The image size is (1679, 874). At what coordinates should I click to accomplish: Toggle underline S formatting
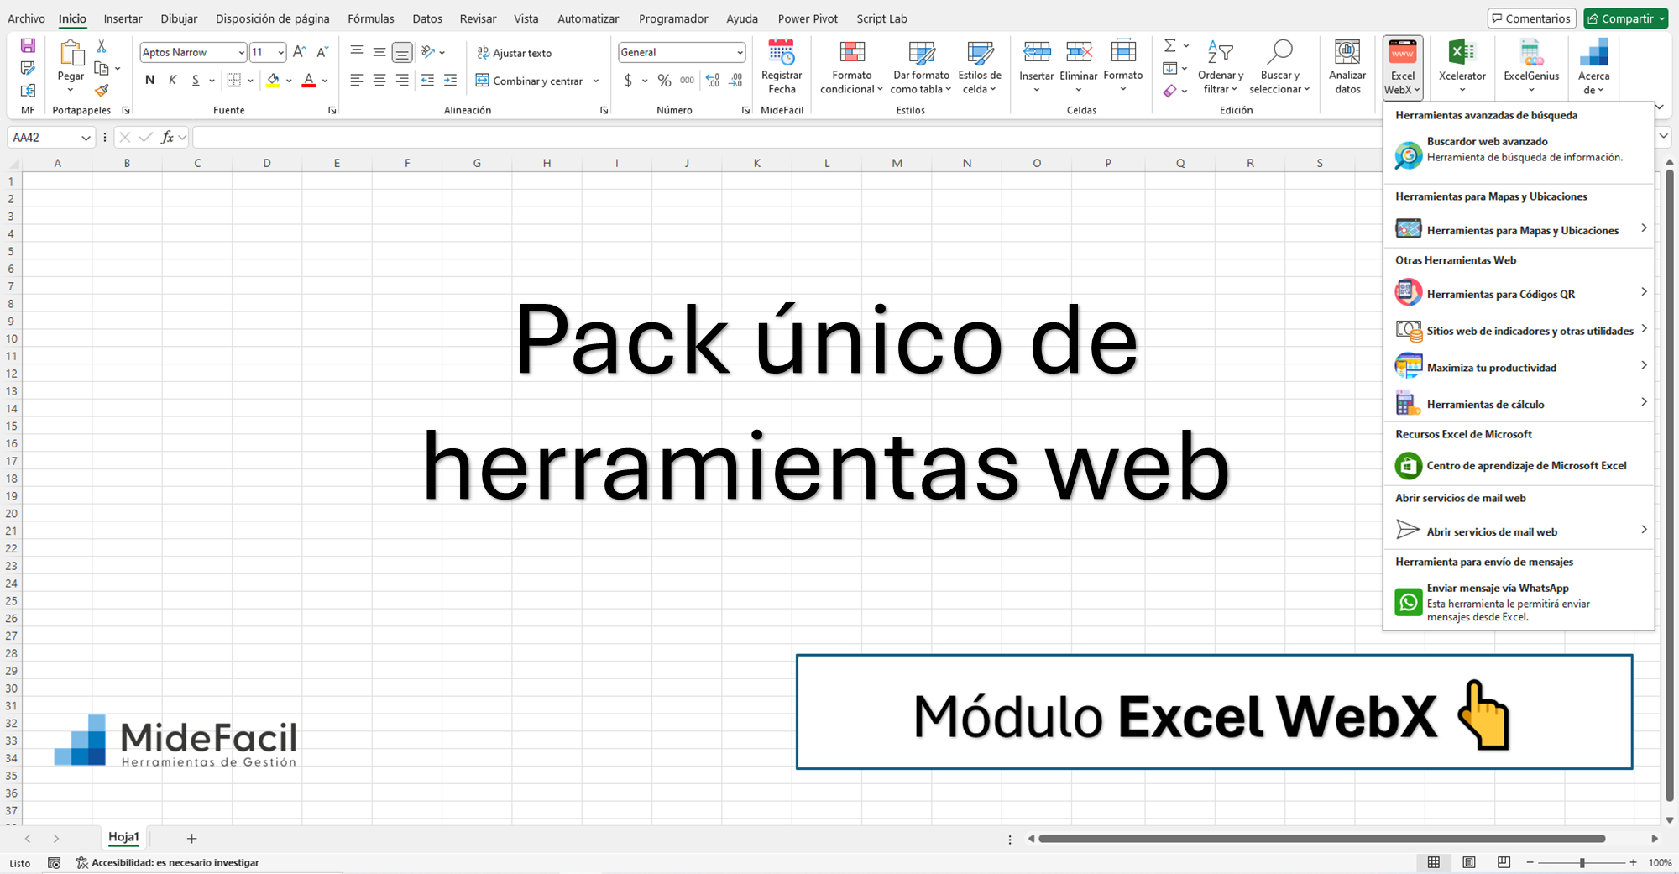[x=196, y=81]
